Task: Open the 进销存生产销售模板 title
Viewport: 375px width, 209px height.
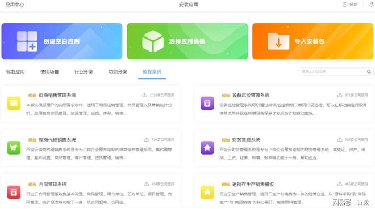Action: (253, 184)
